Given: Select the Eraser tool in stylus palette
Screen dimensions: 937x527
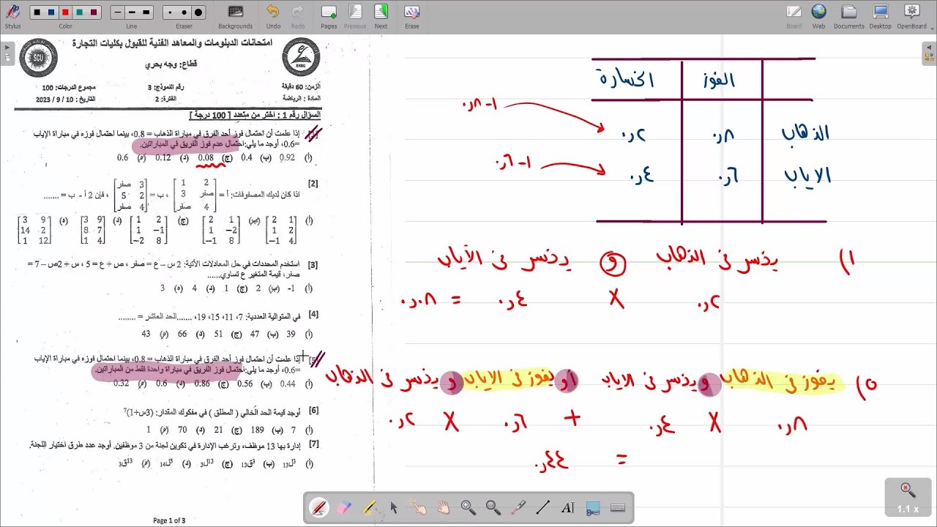Looking at the screenshot, I should [x=344, y=508].
